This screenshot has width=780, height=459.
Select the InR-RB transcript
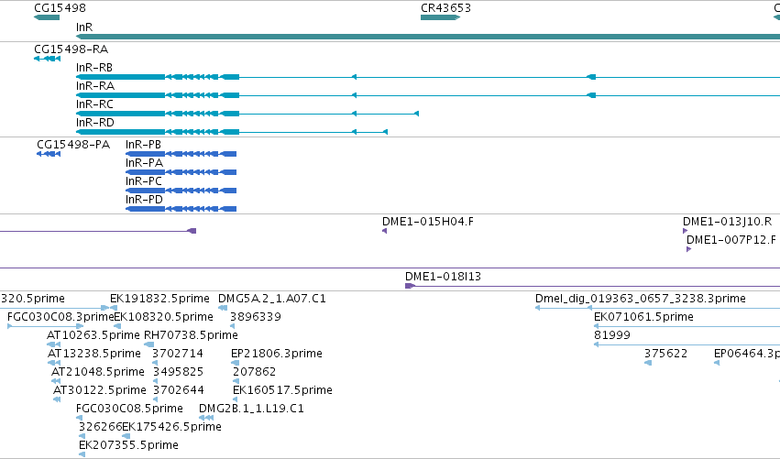click(x=428, y=77)
